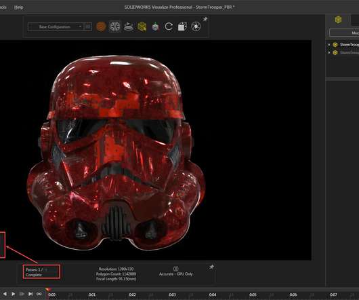The width and height of the screenshot is (359, 300).
Task: Open the Base Configuration dropdown
Action: tap(55, 27)
